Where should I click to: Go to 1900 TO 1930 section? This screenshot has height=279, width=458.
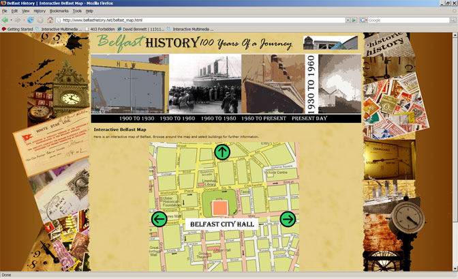pyautogui.click(x=137, y=119)
